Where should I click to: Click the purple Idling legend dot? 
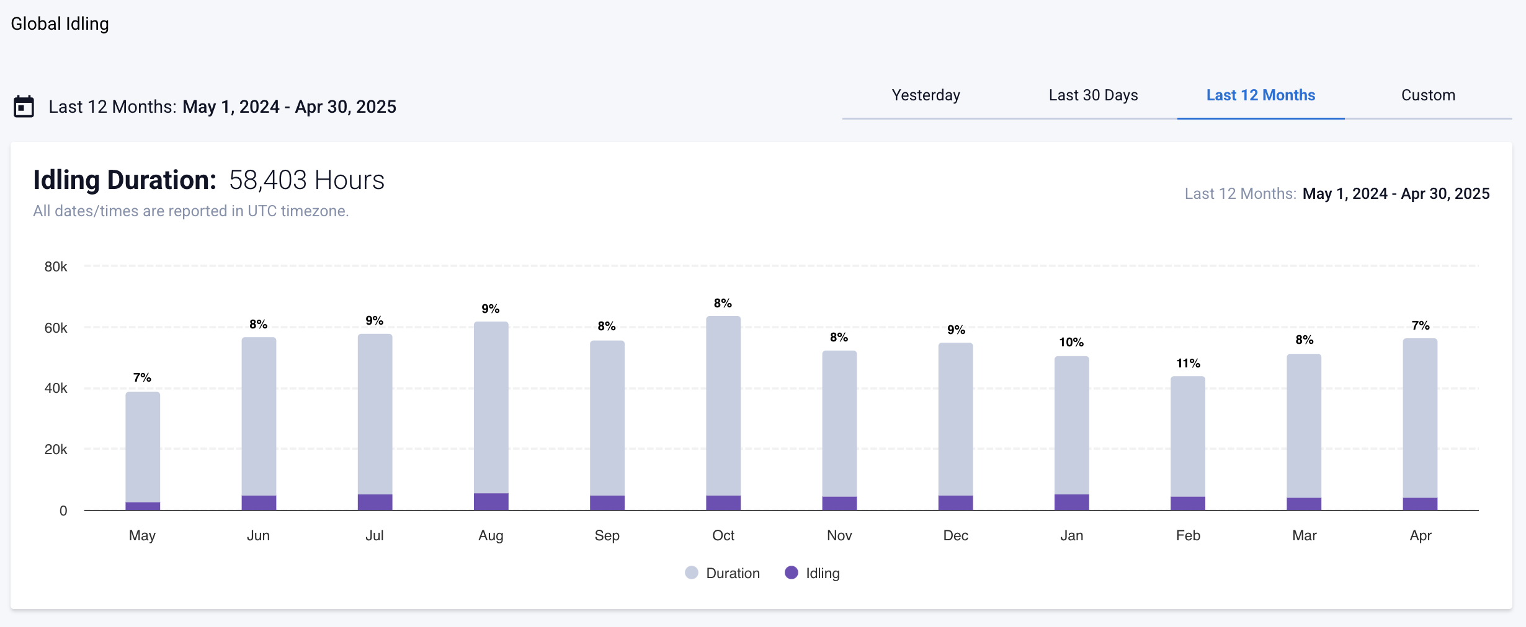click(791, 573)
